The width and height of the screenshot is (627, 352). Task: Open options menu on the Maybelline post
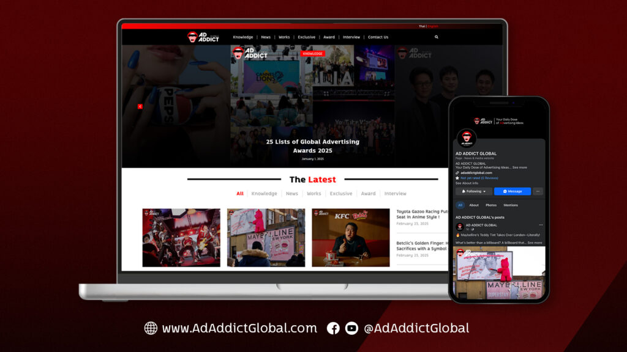tap(541, 225)
